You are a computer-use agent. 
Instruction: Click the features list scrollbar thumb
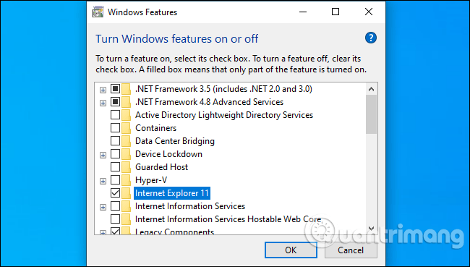click(372, 114)
